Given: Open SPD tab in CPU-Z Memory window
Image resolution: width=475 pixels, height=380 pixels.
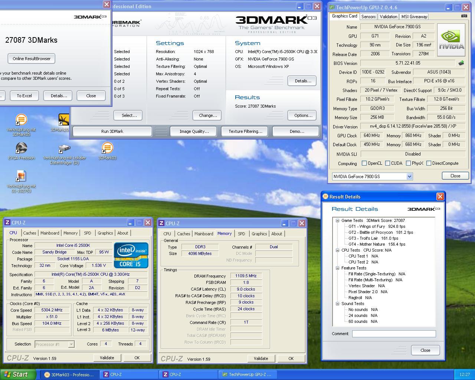Looking at the screenshot, I should click(241, 234).
